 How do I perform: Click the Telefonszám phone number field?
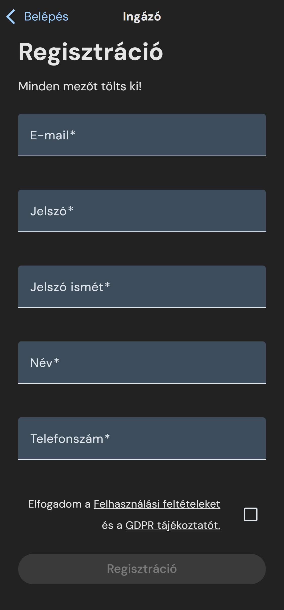pos(142,438)
